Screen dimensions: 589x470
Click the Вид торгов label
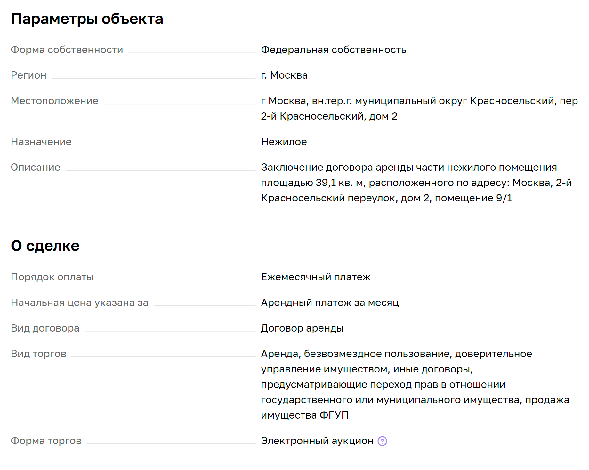[x=38, y=354]
